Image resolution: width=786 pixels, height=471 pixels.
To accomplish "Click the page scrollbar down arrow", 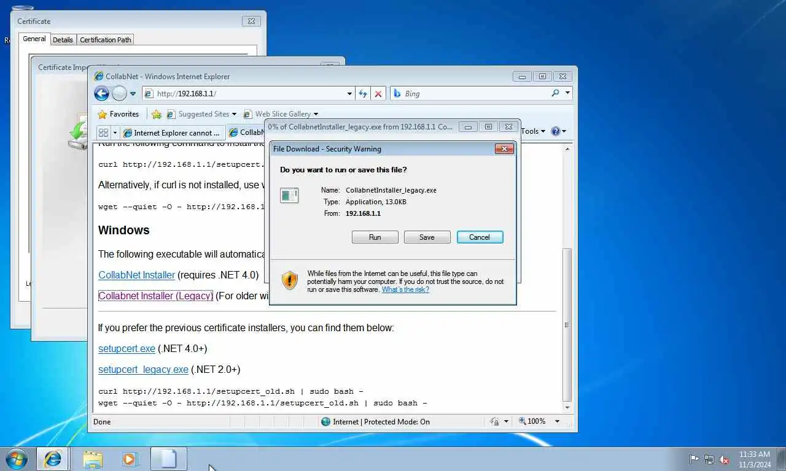I will (567, 407).
